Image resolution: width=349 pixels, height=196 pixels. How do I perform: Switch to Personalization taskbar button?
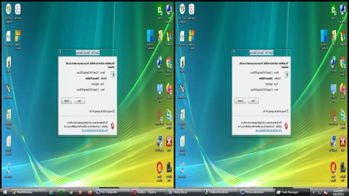click(x=257, y=192)
